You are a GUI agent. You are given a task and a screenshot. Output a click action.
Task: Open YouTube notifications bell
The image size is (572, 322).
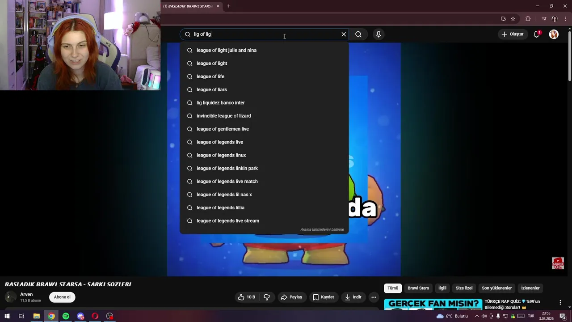(537, 34)
